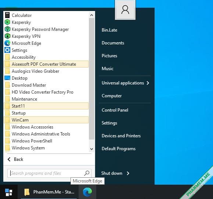213x199 pixels.
Task: Select the "HD Video Converter Factory Pro" text label
Action: pyautogui.click(x=43, y=92)
